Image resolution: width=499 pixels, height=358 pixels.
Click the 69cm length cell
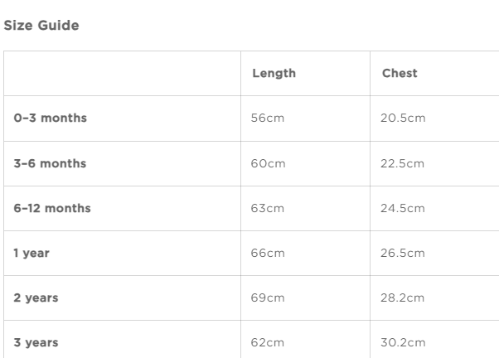pyautogui.click(x=268, y=298)
